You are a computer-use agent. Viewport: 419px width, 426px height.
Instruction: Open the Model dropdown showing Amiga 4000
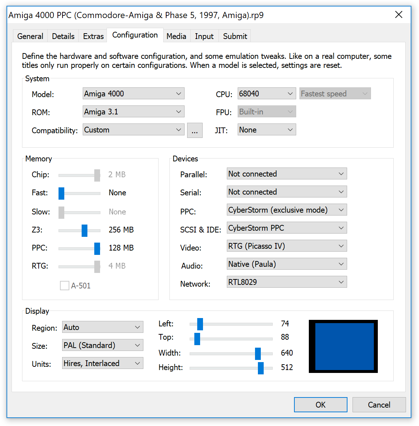click(133, 94)
